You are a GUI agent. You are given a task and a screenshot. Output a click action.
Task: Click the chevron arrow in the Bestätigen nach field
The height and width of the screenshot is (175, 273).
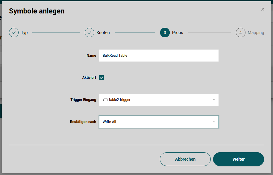pyautogui.click(x=214, y=122)
